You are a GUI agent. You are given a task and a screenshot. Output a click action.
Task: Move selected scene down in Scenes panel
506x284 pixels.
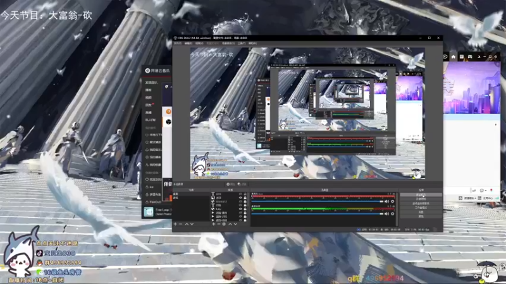click(x=192, y=224)
